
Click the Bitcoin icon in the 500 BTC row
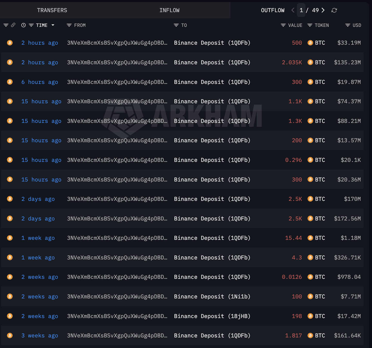coord(10,43)
